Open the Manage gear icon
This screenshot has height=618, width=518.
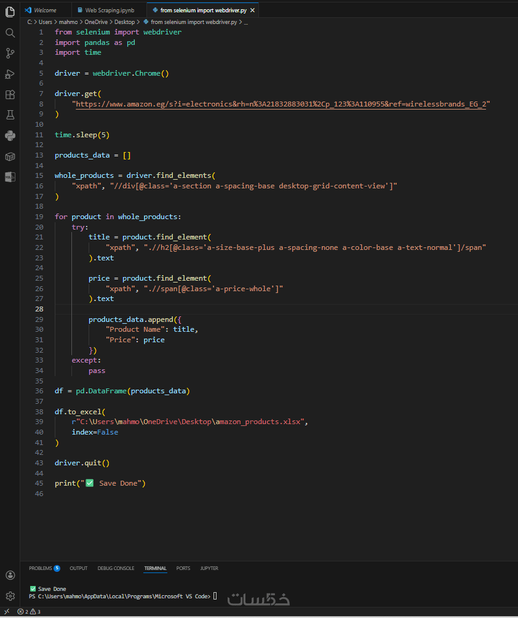click(x=10, y=596)
